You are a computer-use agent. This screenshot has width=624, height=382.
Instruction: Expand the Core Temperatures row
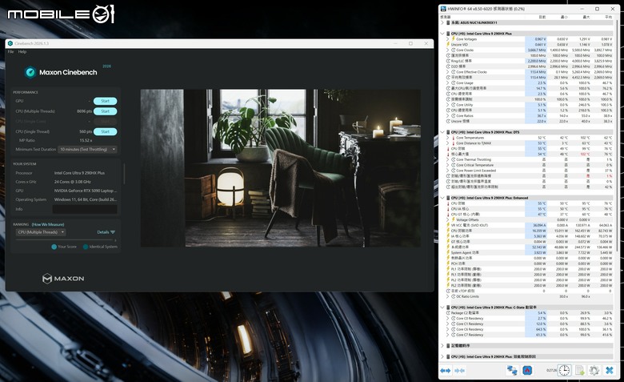pos(448,138)
